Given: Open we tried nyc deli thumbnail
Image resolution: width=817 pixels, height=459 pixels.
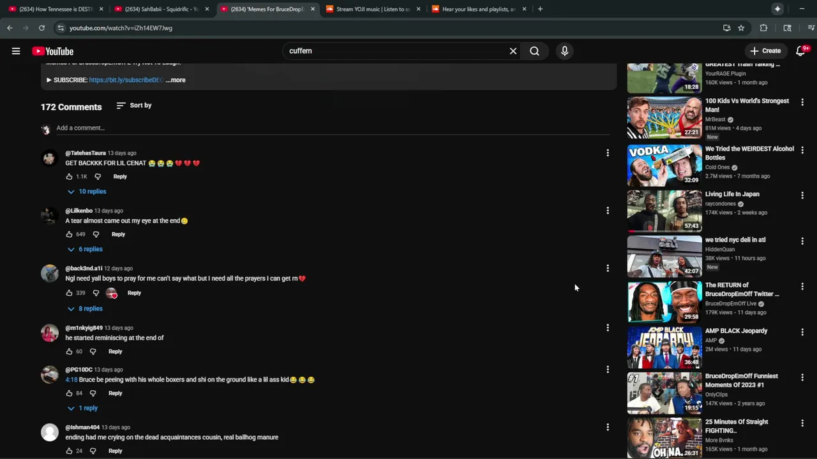Looking at the screenshot, I should coord(664,256).
